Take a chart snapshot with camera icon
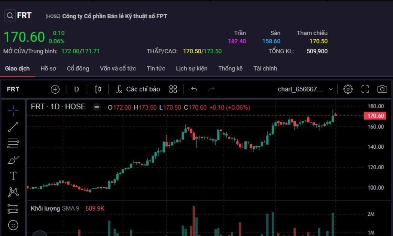The width and height of the screenshot is (393, 236). click(382, 89)
